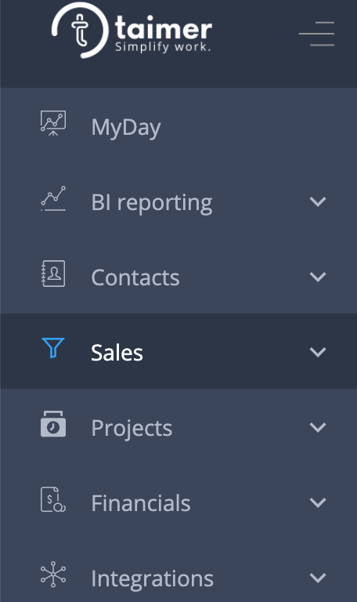Expand the Contacts submenu arrow
357x602 pixels.
pyautogui.click(x=318, y=277)
